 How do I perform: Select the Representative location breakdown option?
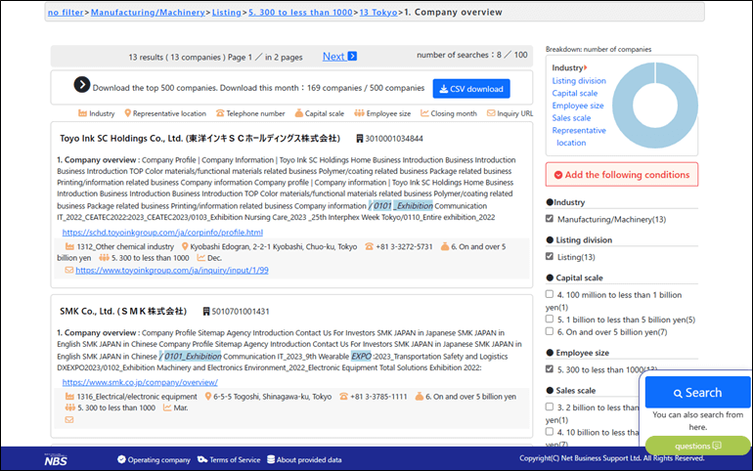(x=579, y=136)
